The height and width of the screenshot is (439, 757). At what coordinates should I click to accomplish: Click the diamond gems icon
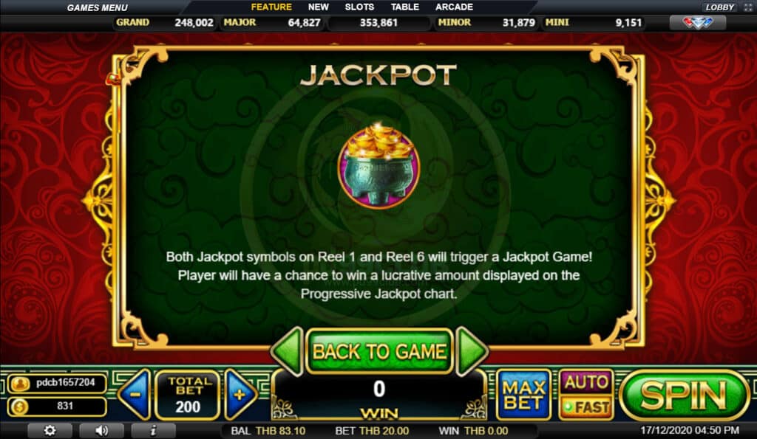click(x=697, y=22)
